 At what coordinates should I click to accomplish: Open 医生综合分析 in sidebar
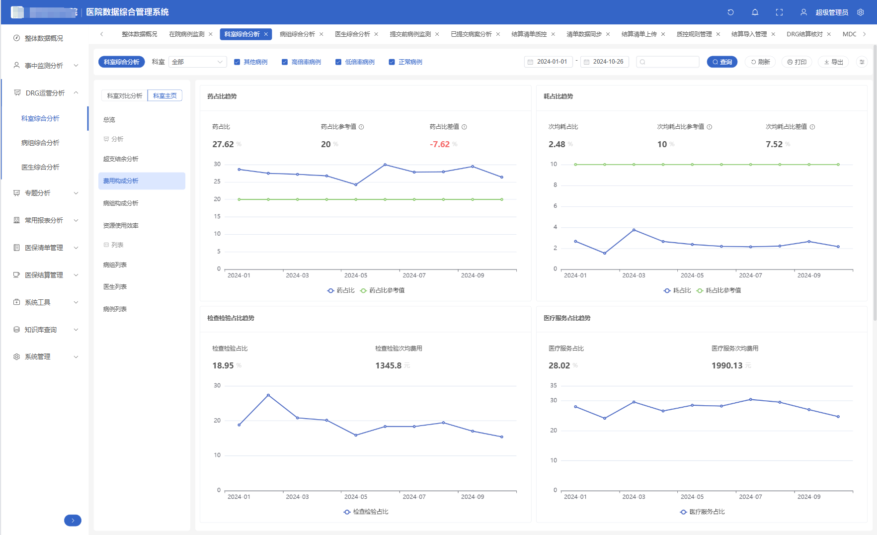[x=40, y=167]
